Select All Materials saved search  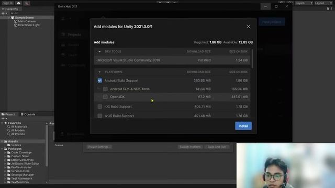(x=19, y=126)
